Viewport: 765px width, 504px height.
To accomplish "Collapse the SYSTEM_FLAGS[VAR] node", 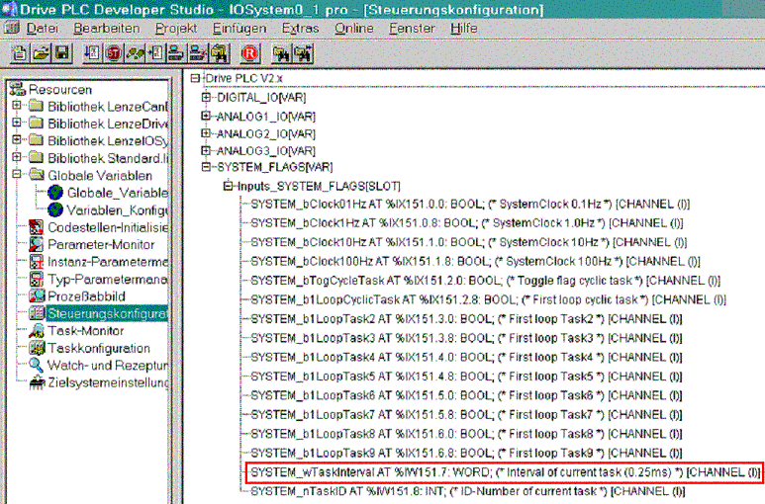I will (206, 168).
